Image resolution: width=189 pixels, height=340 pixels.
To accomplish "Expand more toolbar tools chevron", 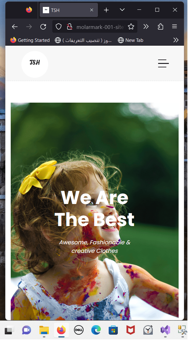I will pyautogui.click(x=146, y=27).
